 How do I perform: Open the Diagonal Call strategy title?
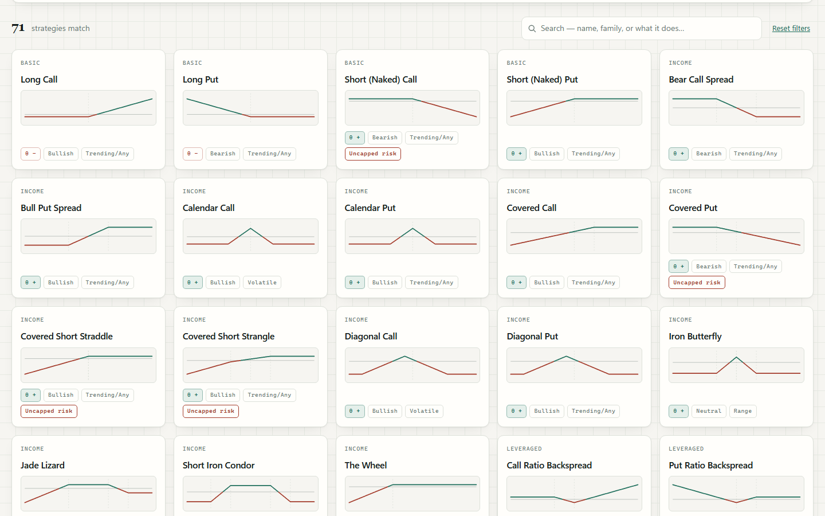pos(371,337)
